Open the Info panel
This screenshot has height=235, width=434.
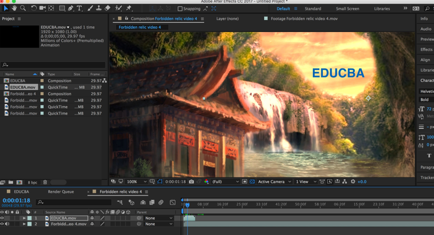[424, 18]
